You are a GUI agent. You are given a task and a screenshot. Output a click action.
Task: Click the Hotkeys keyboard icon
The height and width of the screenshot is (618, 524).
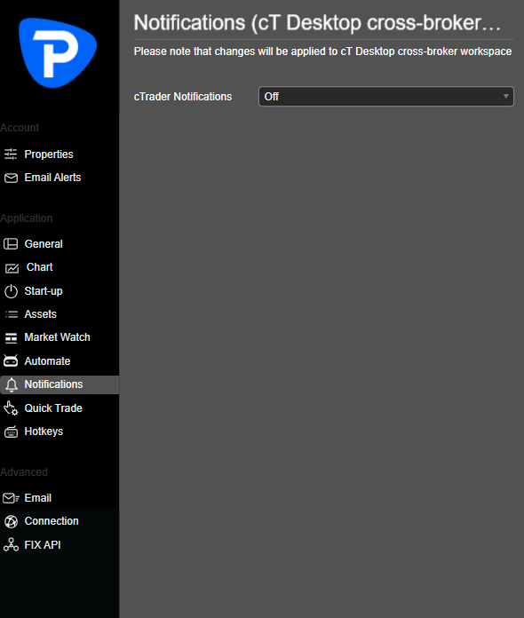point(11,432)
